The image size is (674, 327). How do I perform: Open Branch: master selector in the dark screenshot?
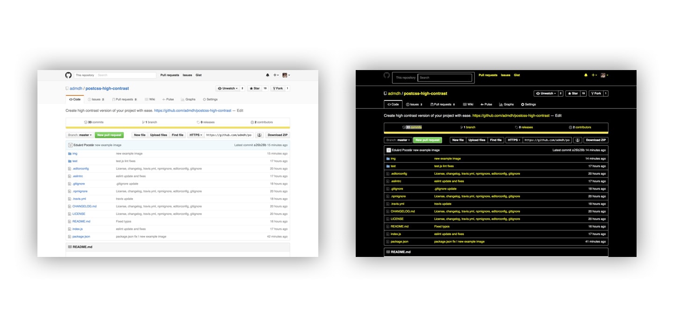click(x=398, y=140)
